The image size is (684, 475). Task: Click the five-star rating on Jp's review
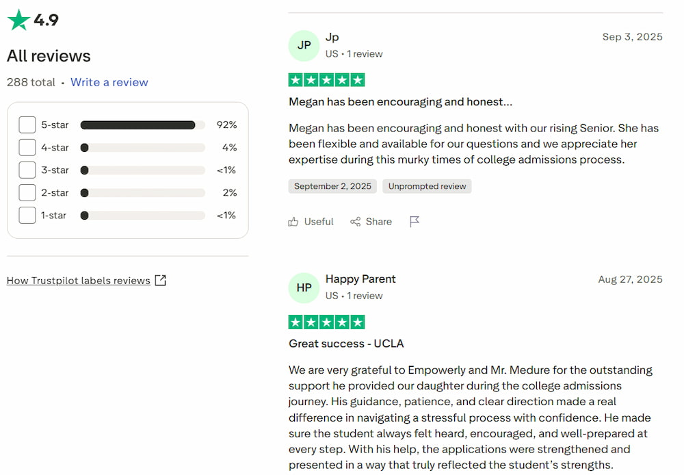[x=326, y=80]
